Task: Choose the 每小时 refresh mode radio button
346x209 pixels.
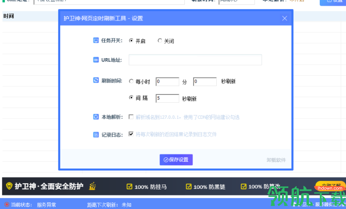Action: pyautogui.click(x=131, y=81)
